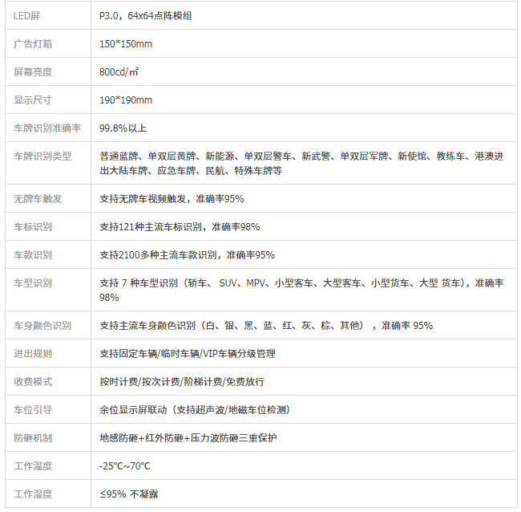Select '按时计费/按次计费/阶梯计费/免费放行' value
Image resolution: width=521 pixels, height=512 pixels.
tap(182, 382)
